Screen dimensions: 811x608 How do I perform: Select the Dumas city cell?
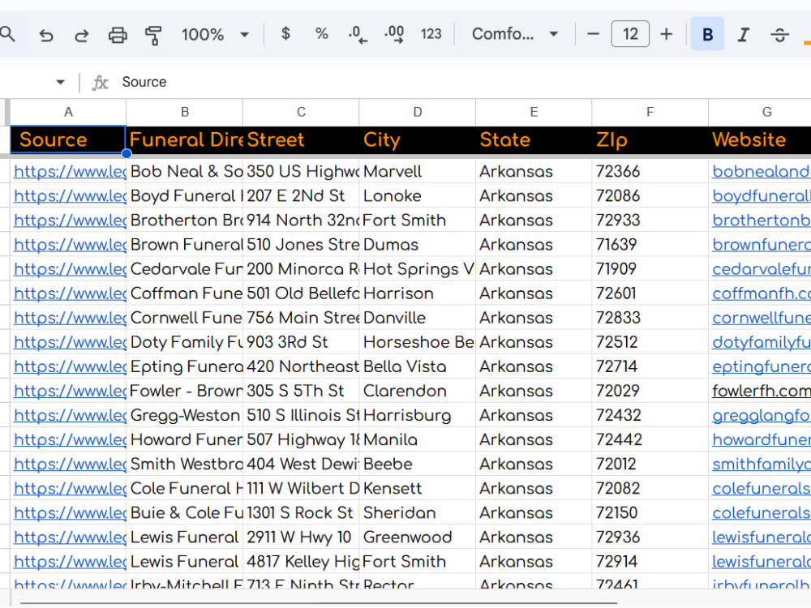(418, 244)
